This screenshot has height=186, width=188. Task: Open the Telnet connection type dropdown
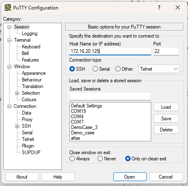pos(159,69)
